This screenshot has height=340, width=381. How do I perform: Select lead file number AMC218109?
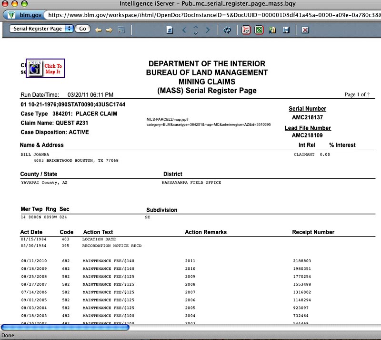pyautogui.click(x=307, y=135)
